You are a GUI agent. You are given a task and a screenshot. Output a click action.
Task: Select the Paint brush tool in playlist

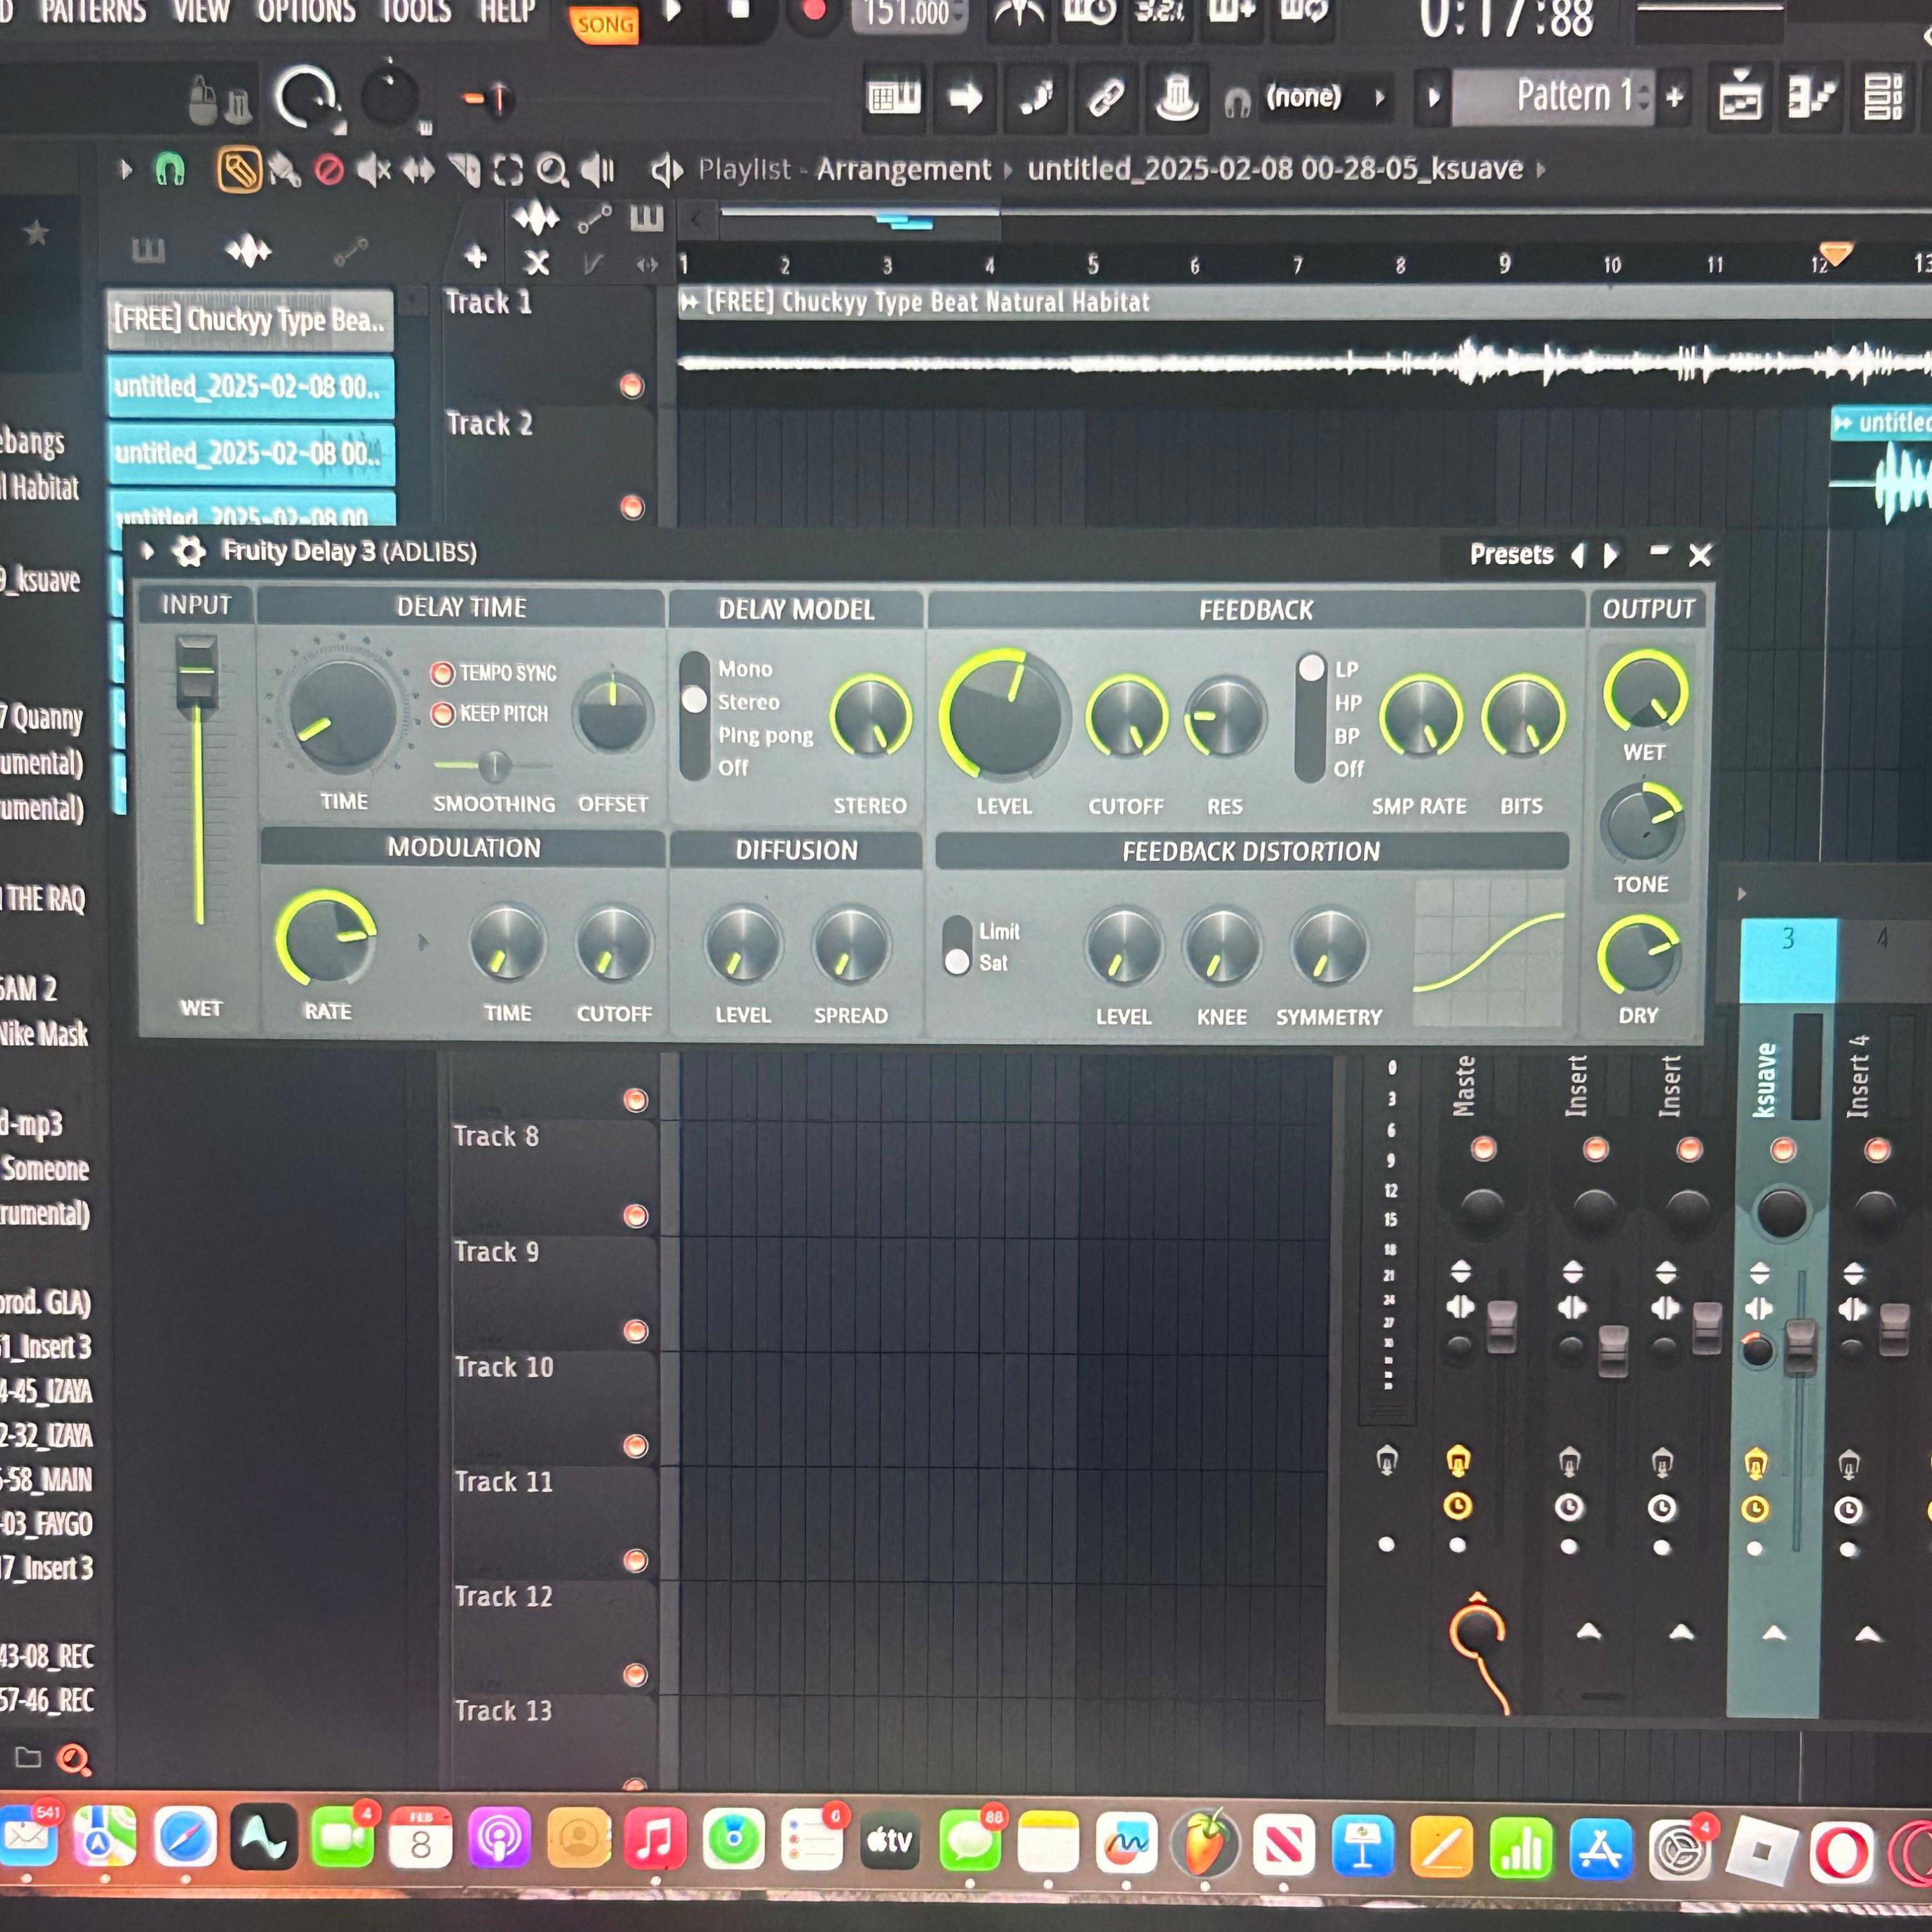[284, 171]
